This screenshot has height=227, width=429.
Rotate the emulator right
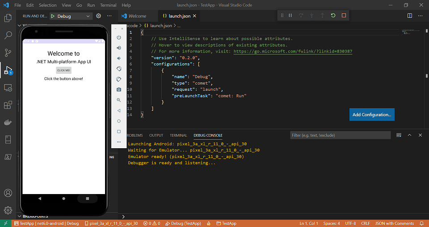(119, 79)
